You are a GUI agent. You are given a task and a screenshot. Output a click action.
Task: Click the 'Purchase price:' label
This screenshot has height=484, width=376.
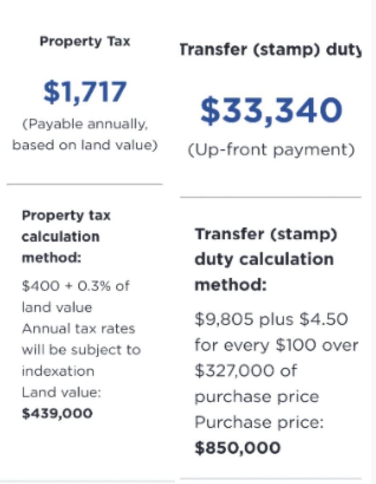point(259,422)
